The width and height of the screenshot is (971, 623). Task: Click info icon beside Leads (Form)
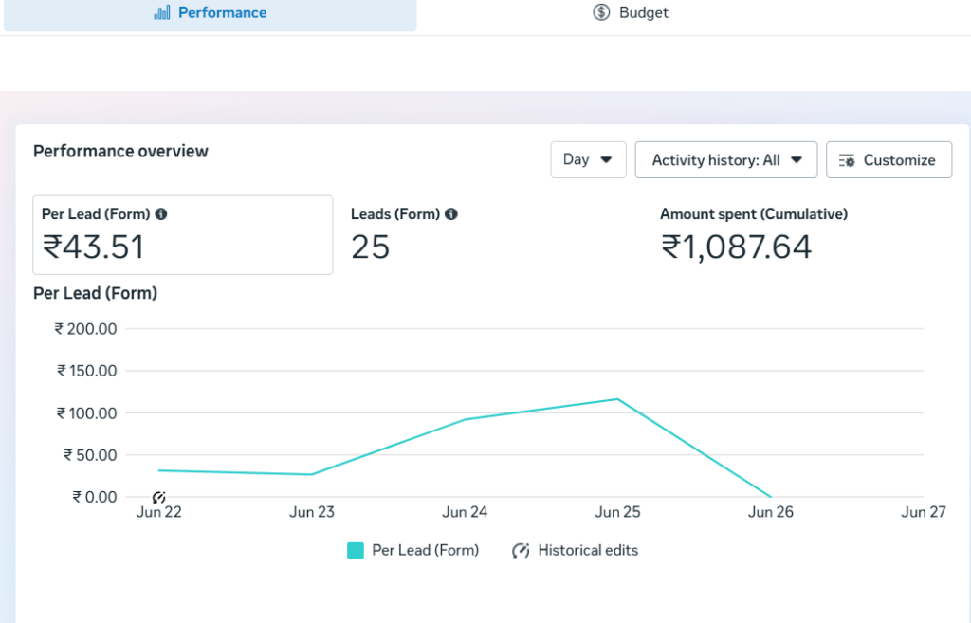(x=451, y=214)
